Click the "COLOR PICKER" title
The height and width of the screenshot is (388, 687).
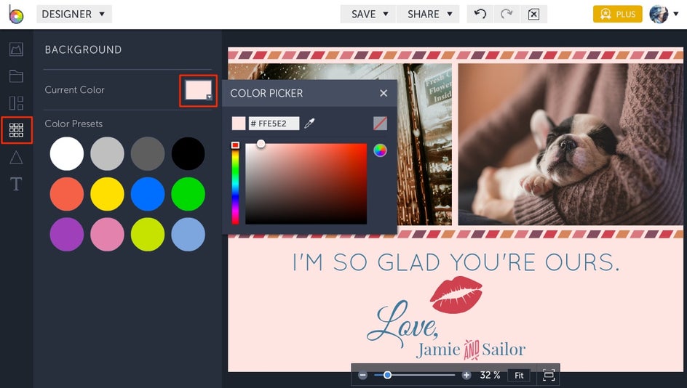point(266,93)
